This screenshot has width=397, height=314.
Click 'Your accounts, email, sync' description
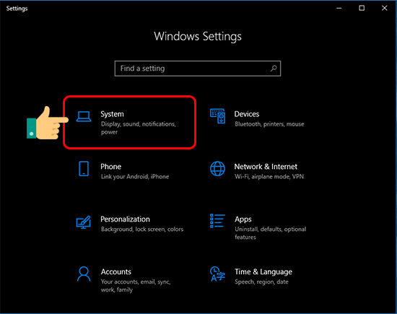[x=136, y=286]
